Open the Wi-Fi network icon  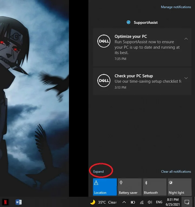coord(142,202)
